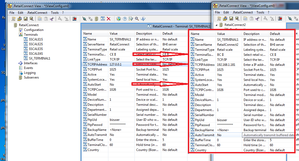This screenshot has width=299, height=161.
Task: Click Cut scissors icon in left window toolbar
Action: 52,19
